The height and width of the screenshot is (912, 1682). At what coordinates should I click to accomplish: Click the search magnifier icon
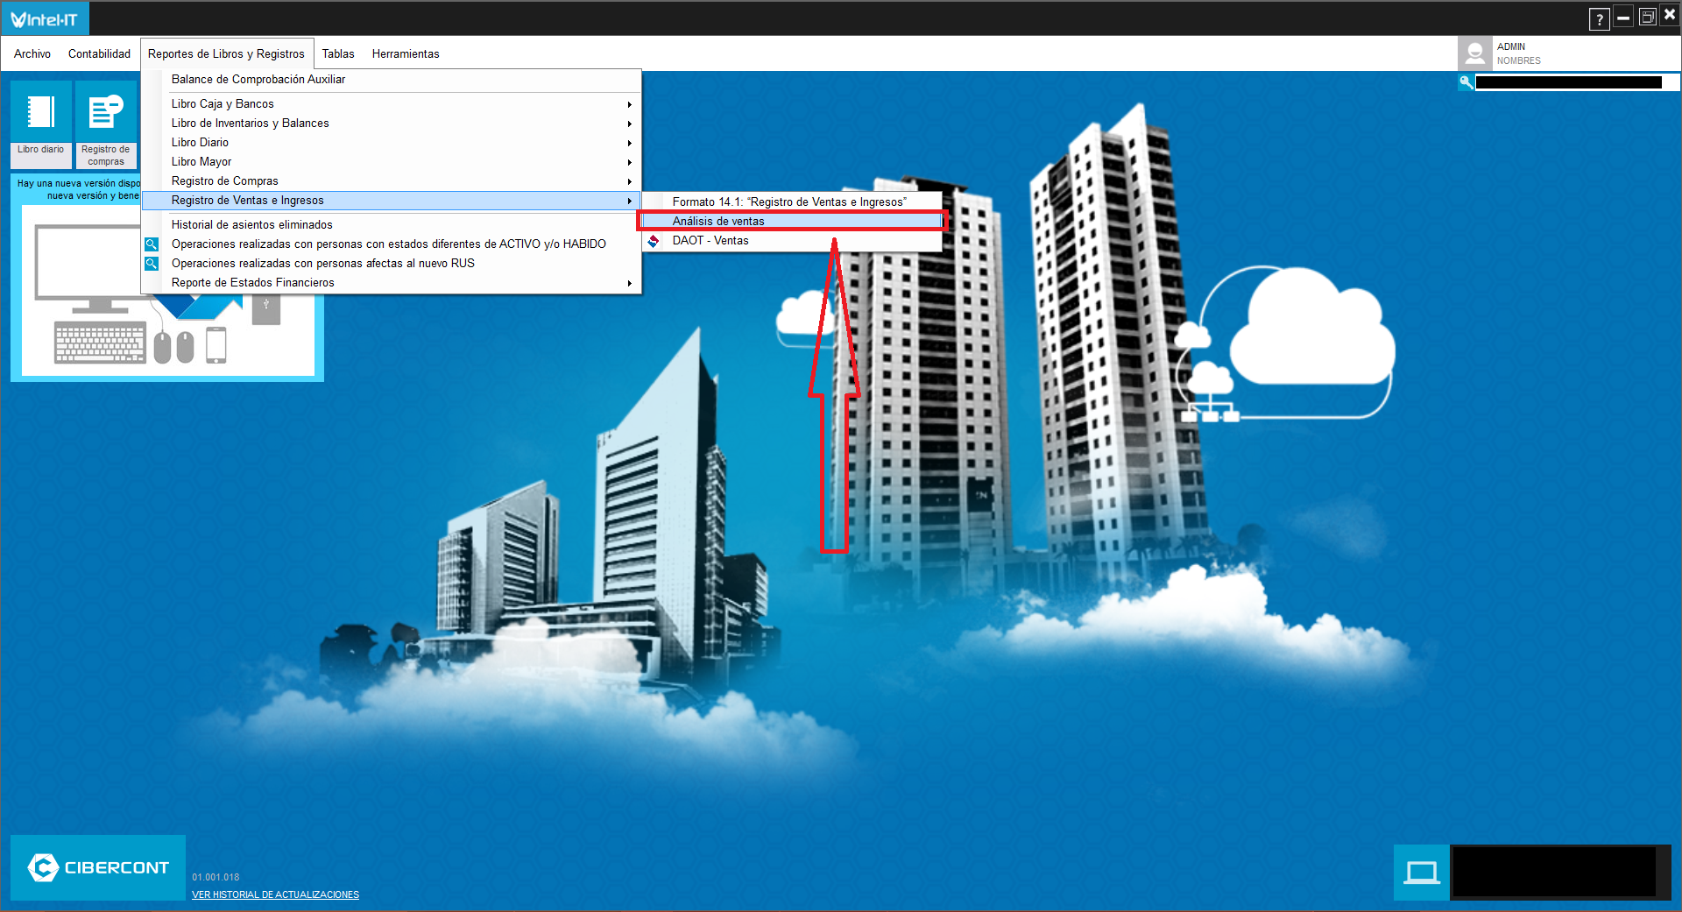coord(1466,82)
